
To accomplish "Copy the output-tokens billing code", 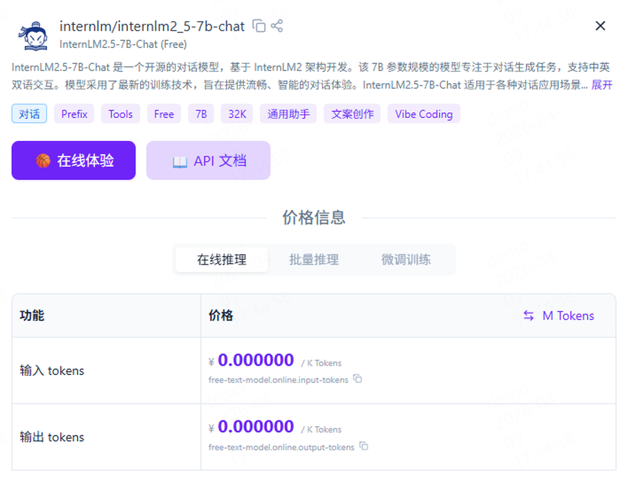I will (364, 446).
